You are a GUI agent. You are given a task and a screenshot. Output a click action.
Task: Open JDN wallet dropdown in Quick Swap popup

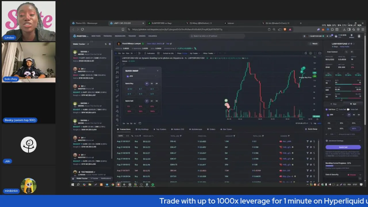point(141,76)
